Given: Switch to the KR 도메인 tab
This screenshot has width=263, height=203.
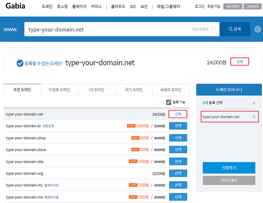Looking at the screenshot, I should [97, 90].
